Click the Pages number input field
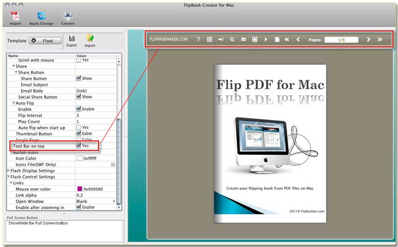 point(341,39)
